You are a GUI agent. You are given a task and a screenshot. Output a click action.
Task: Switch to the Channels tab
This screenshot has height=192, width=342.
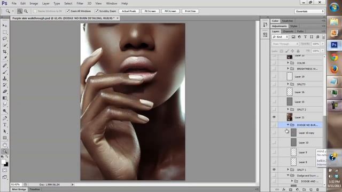pyautogui.click(x=288, y=31)
